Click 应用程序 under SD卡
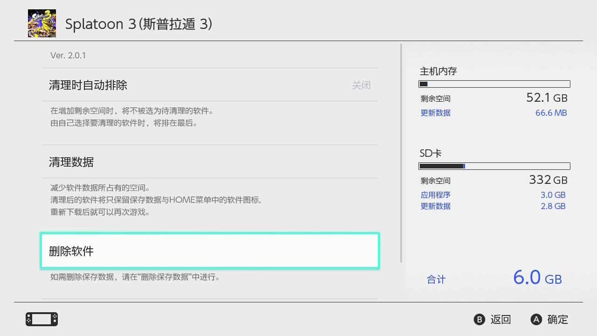597x336 pixels. point(436,195)
